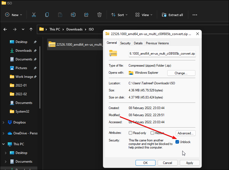Click the OneDrive cloud icon
229x170 pixels.
click(x=10, y=133)
